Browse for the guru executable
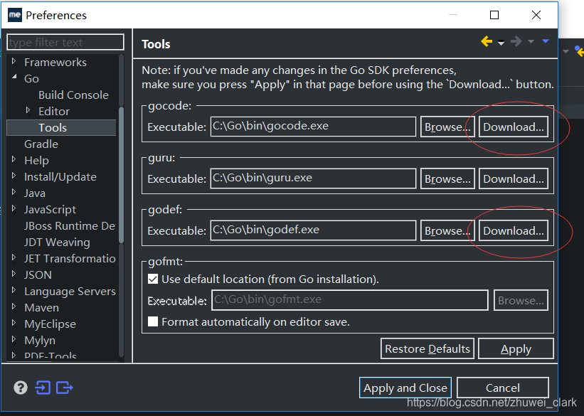584x416 pixels. pos(447,178)
